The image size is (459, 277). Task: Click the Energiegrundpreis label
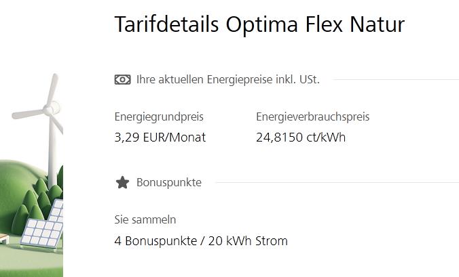click(159, 116)
